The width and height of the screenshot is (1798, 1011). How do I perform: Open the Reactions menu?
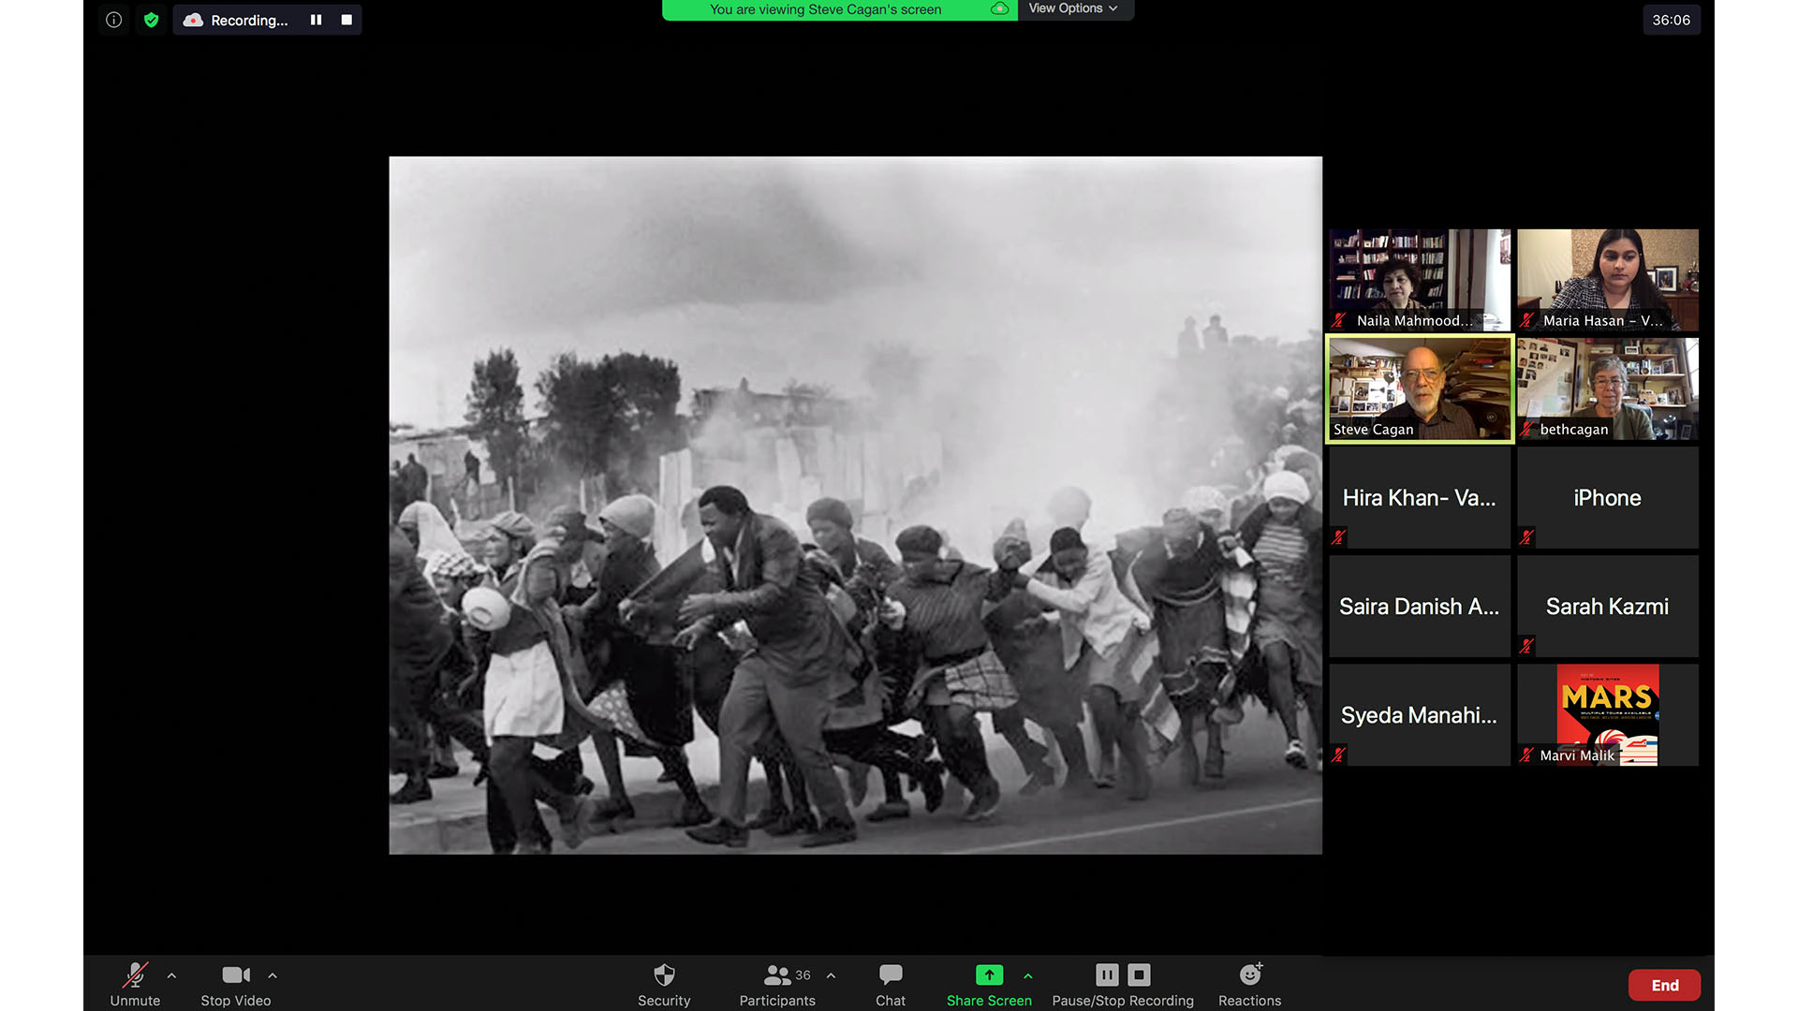point(1249,984)
